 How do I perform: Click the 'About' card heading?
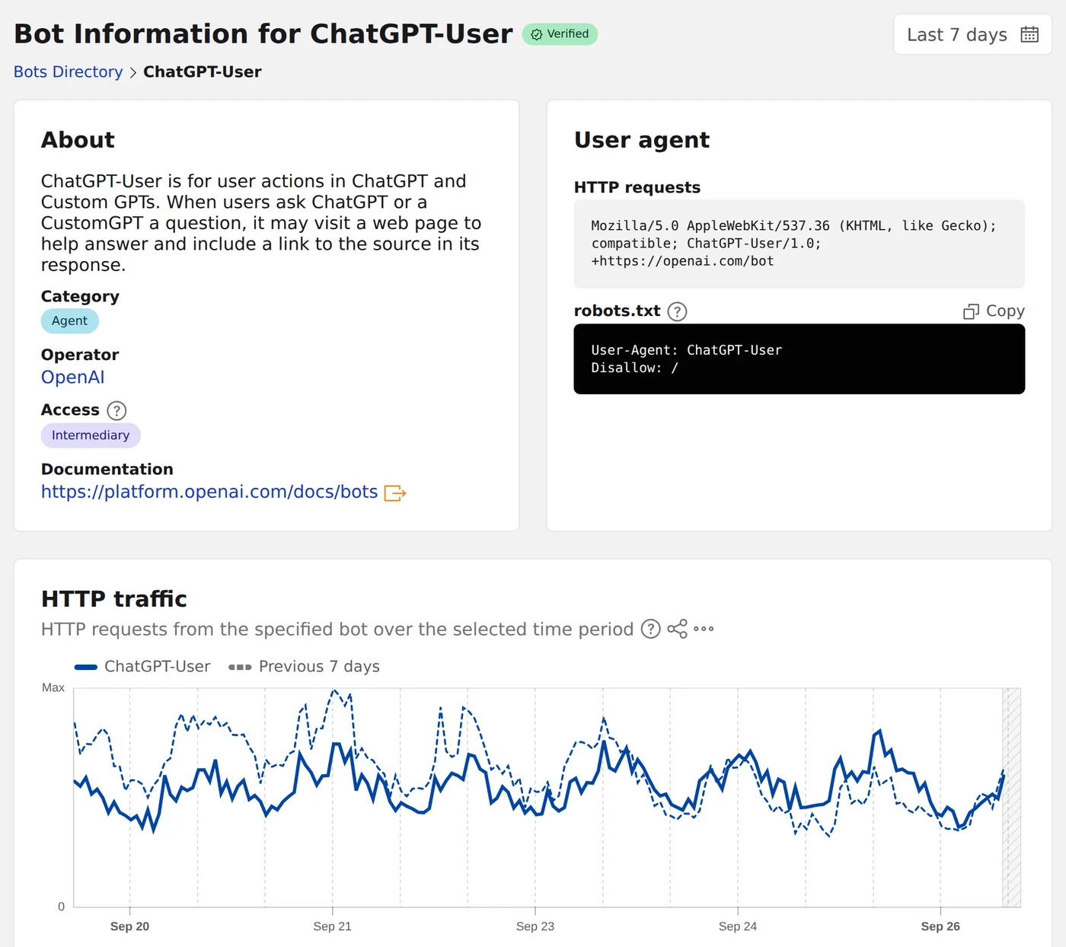[x=78, y=140]
